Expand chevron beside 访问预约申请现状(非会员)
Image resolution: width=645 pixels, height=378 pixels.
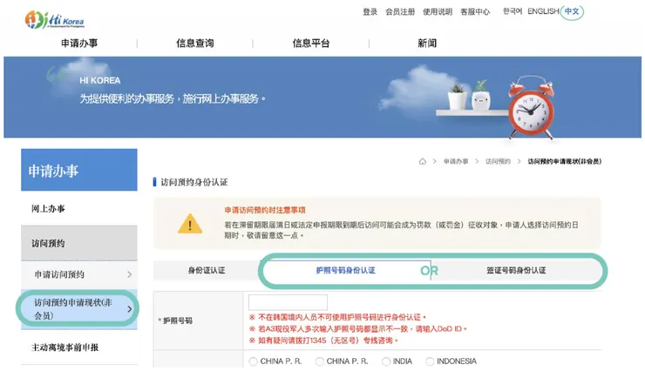tap(130, 309)
